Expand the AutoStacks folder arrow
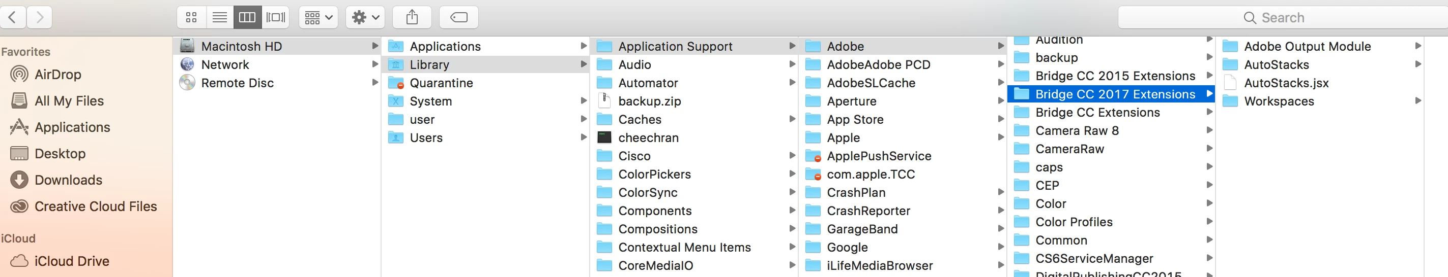 tap(1417, 64)
